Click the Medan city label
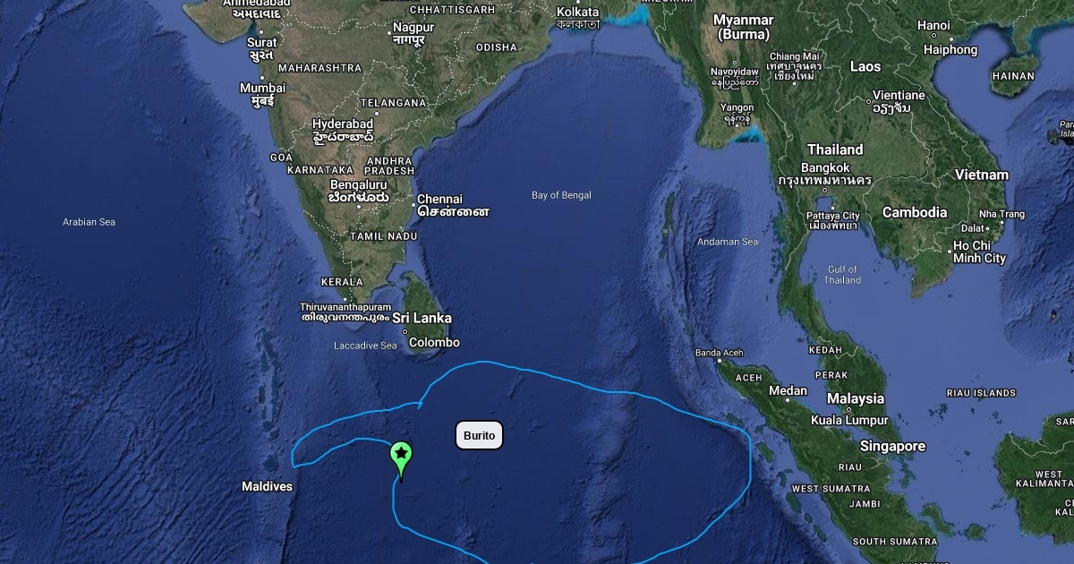The height and width of the screenshot is (564, 1074). click(x=788, y=390)
